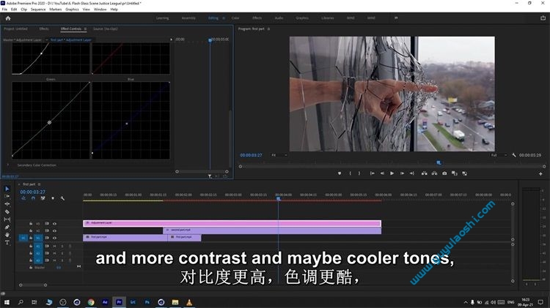550x308 pixels.
Task: Select the Adjustment Layer clip on V3
Action: [x=232, y=223]
